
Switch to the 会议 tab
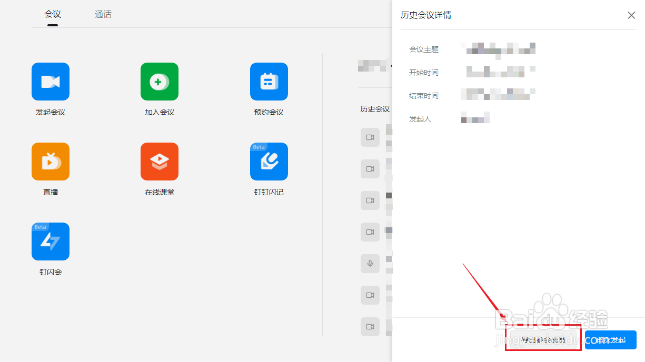[53, 14]
